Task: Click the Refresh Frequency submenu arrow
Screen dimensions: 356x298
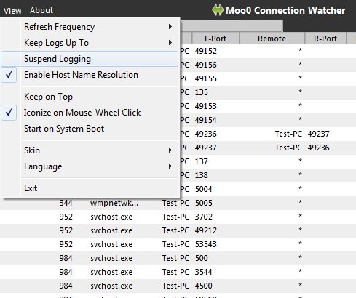Action: [x=170, y=27]
